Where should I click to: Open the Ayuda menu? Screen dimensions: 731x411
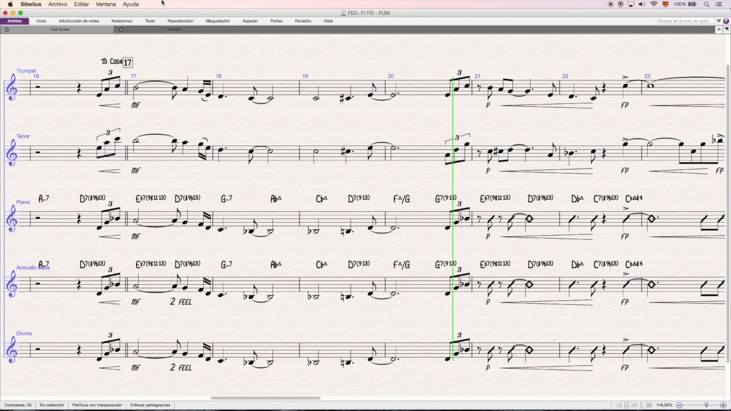[x=131, y=4]
